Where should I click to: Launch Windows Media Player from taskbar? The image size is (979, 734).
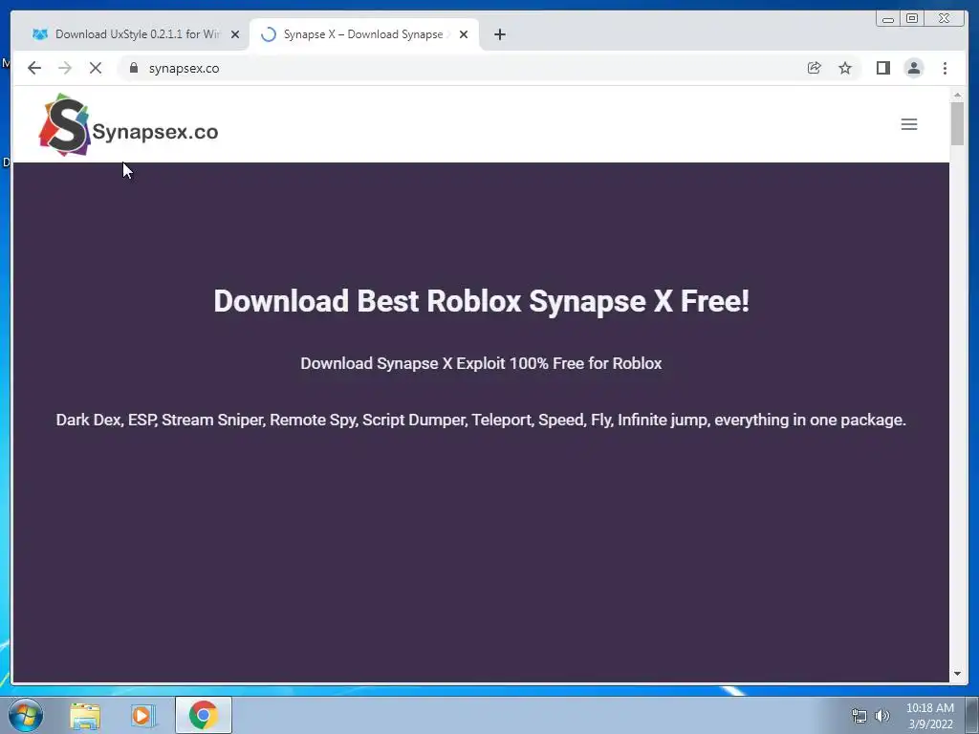[142, 715]
